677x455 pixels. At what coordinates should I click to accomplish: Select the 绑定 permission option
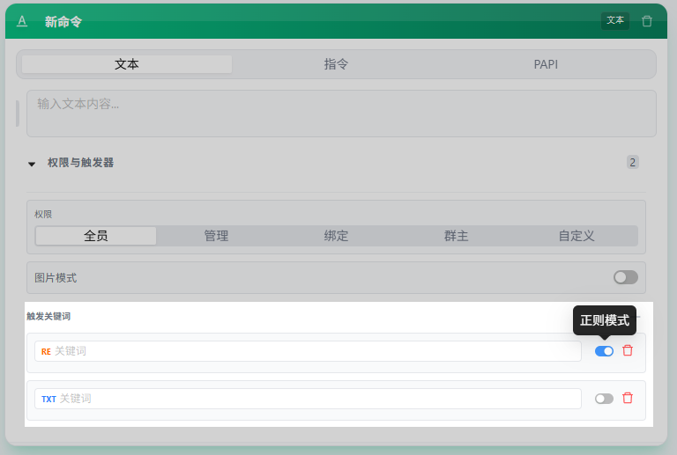click(x=336, y=236)
